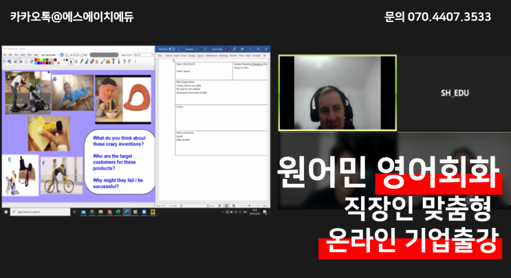Open Quick Access Toolbar customize dropdown
The image size is (511, 278).
(179, 49)
